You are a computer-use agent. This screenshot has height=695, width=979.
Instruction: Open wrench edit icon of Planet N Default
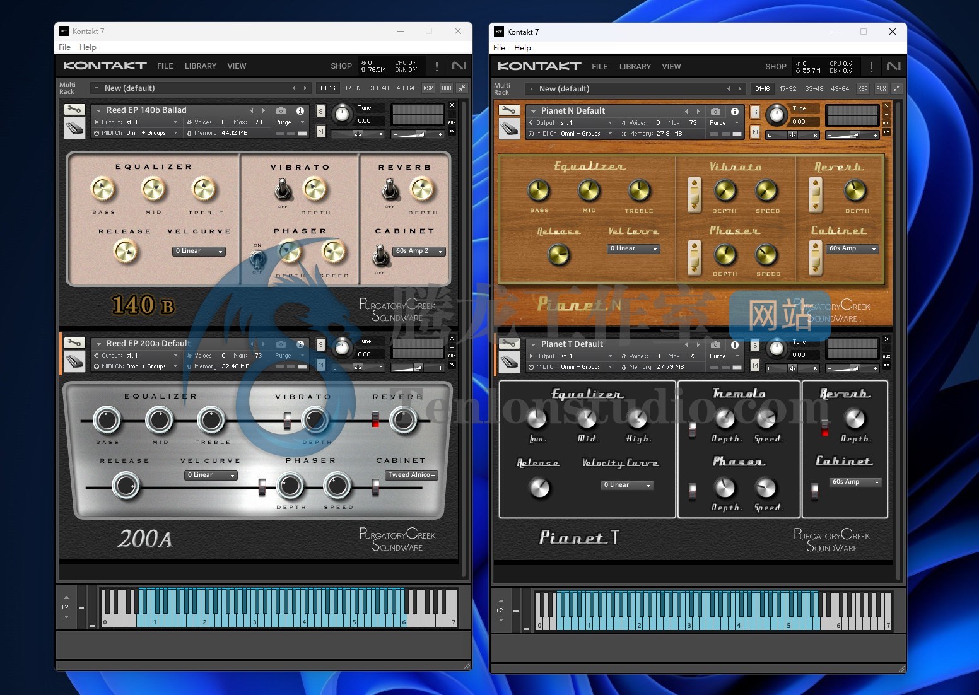[x=509, y=110]
